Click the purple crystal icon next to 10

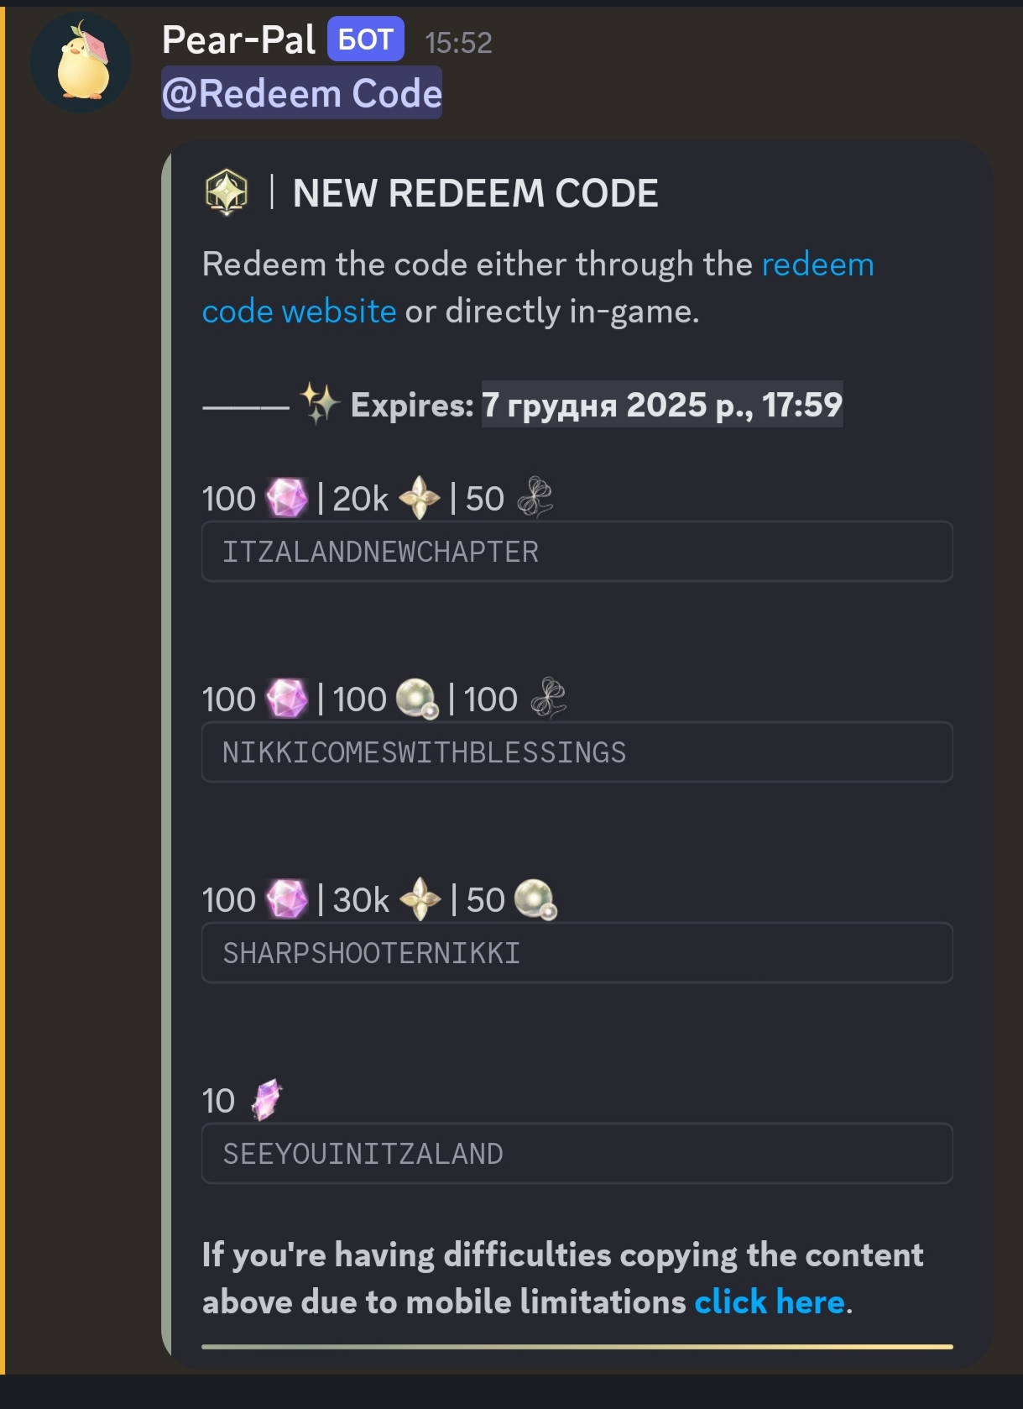pos(267,1100)
